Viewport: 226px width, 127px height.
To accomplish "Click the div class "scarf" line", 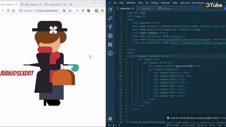I will (x=170, y=83).
